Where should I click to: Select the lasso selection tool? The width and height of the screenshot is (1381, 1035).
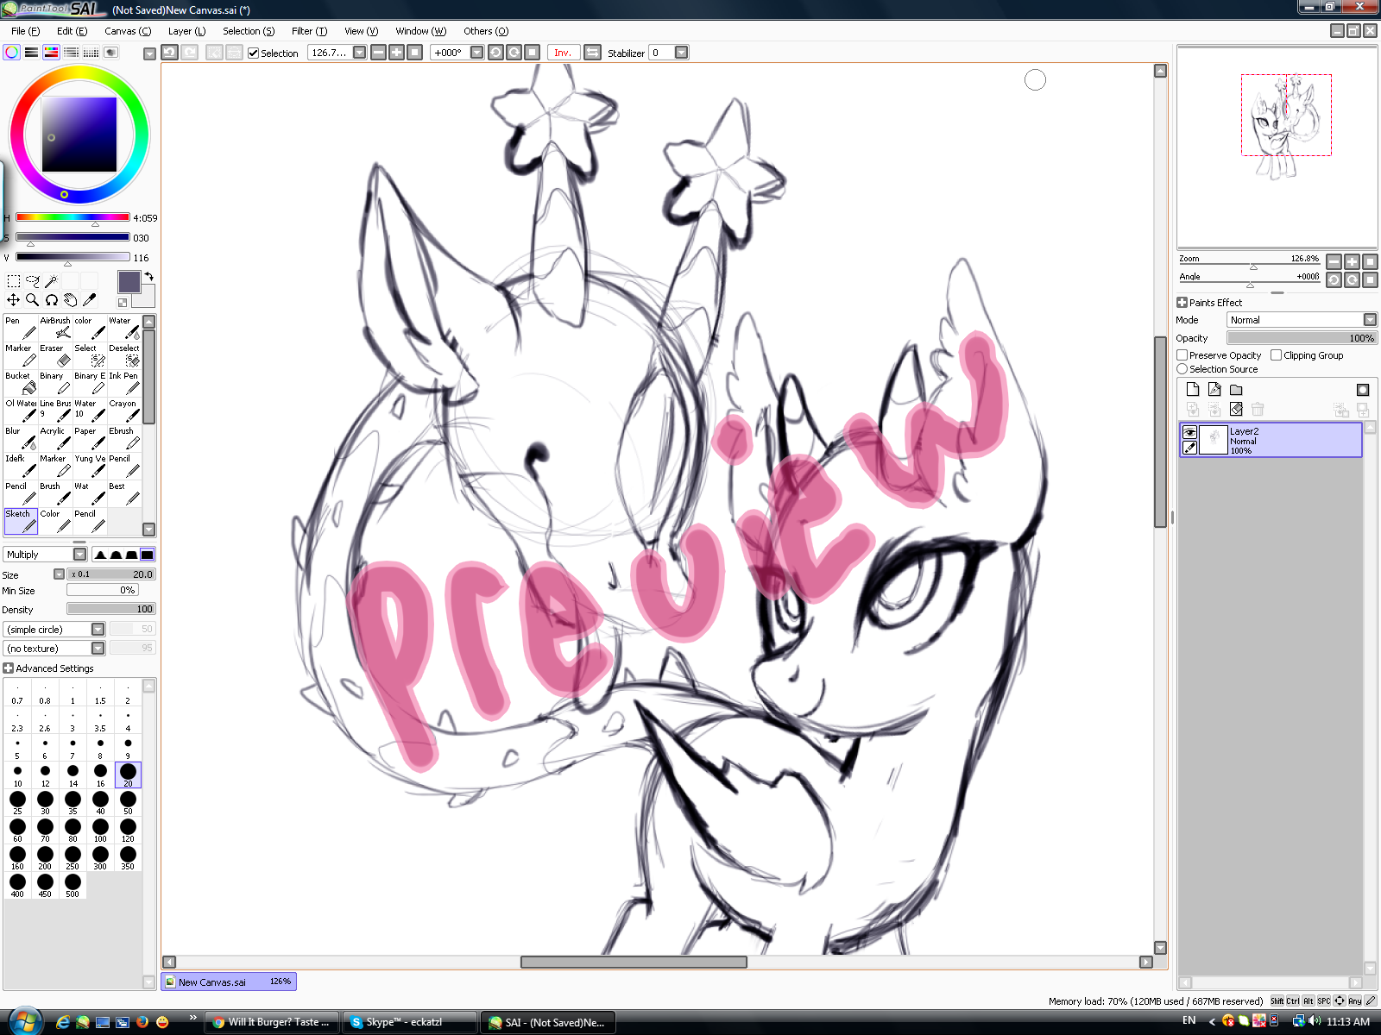click(x=33, y=281)
